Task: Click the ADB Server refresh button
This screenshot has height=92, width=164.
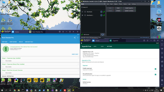Action: tap(102, 34)
